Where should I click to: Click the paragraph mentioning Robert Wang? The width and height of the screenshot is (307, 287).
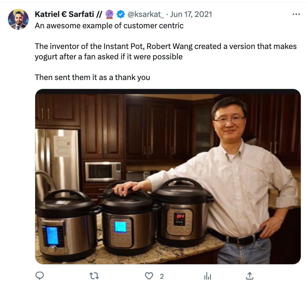point(166,51)
